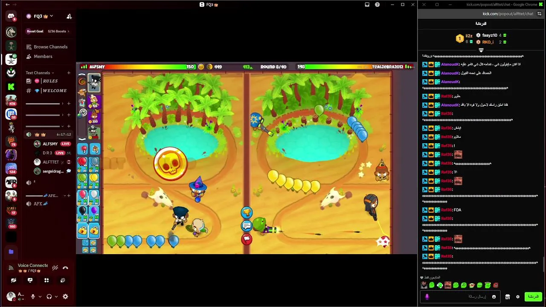This screenshot has width=546, height=307.
Task: Toggle Discord headphone deafen
Action: (x=49, y=296)
